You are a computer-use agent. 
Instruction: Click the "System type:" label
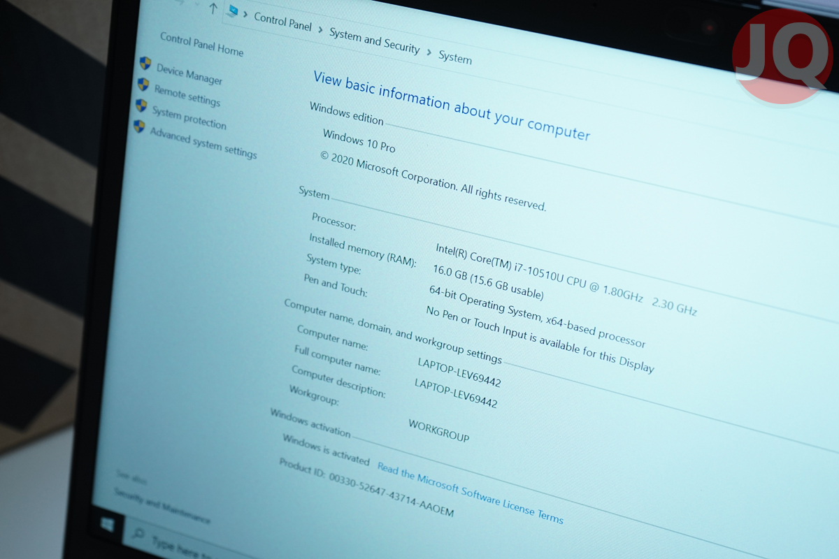334,264
